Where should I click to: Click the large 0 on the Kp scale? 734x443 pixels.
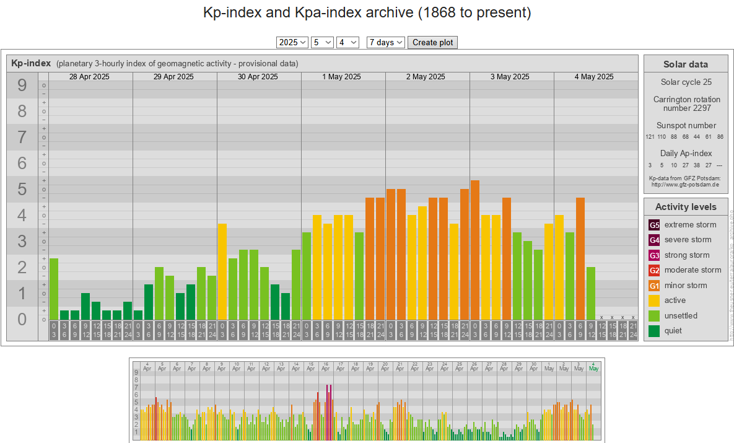click(x=22, y=319)
